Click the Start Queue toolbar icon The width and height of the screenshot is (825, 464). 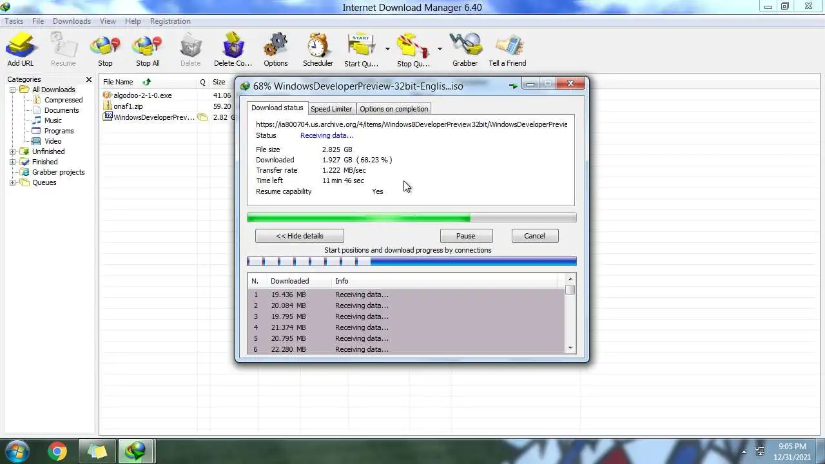pos(361,50)
